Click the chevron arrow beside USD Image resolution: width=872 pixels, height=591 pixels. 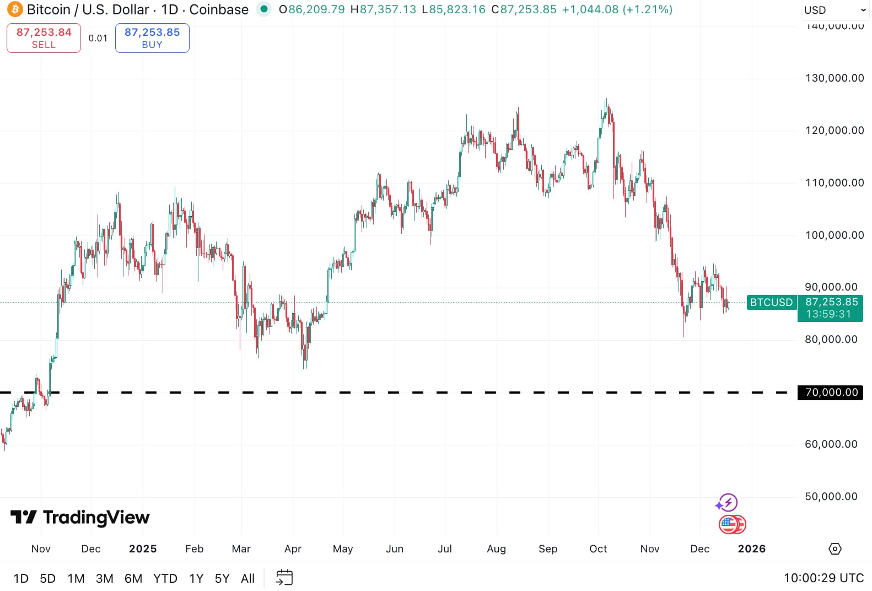[x=863, y=10]
